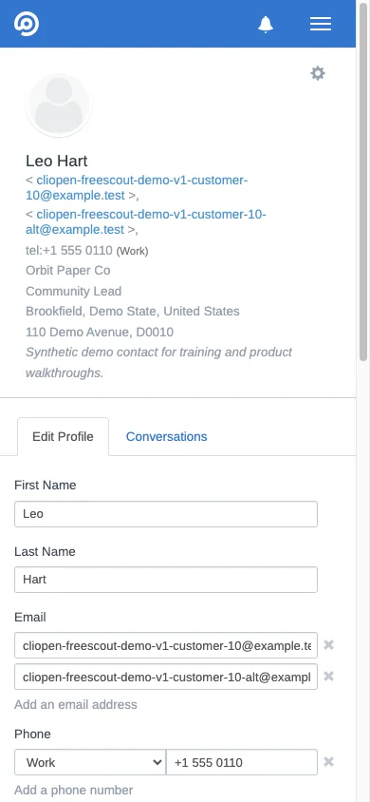Focus the phone number input +1 555 0110
This screenshot has width=370, height=802.
coord(242,763)
